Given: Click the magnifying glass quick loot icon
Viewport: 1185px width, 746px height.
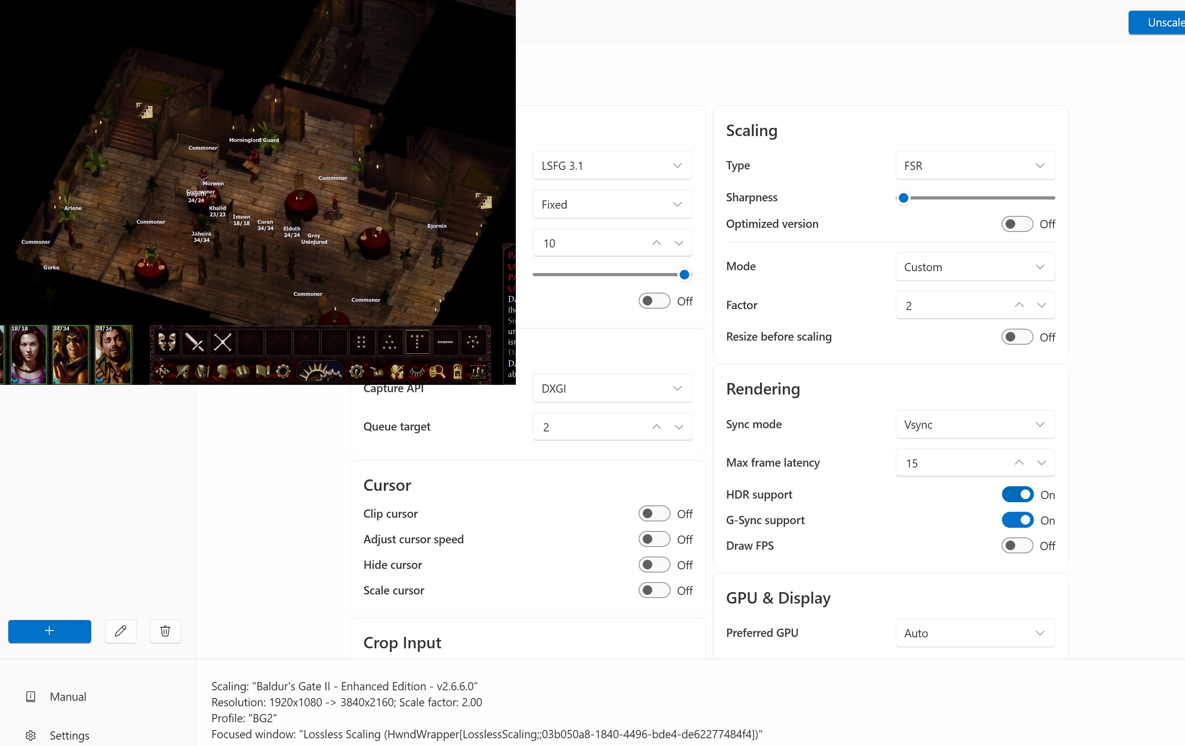Looking at the screenshot, I should click(436, 372).
